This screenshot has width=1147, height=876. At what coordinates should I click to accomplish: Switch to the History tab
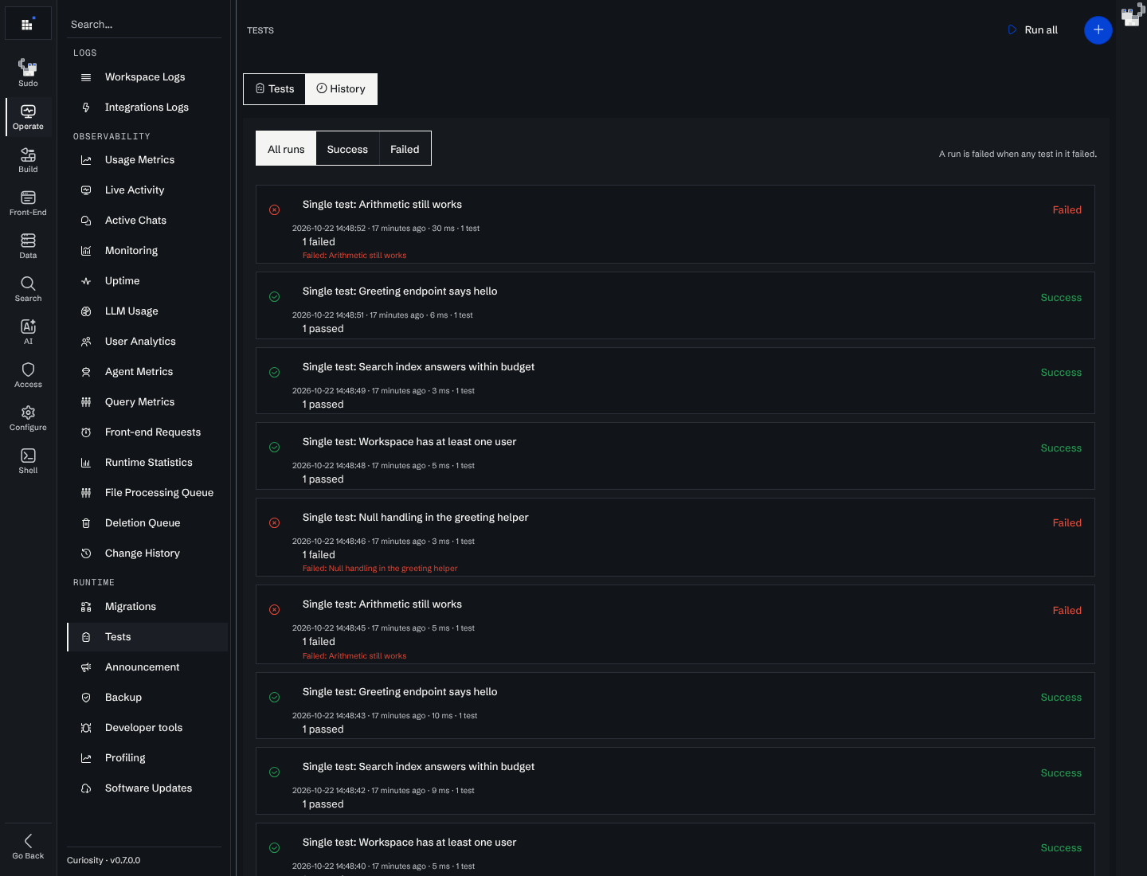tap(341, 89)
